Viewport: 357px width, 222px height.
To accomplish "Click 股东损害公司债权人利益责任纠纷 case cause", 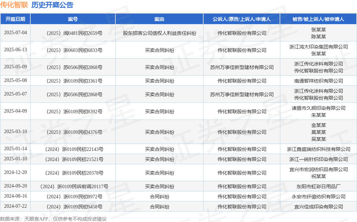I will click(x=159, y=33).
